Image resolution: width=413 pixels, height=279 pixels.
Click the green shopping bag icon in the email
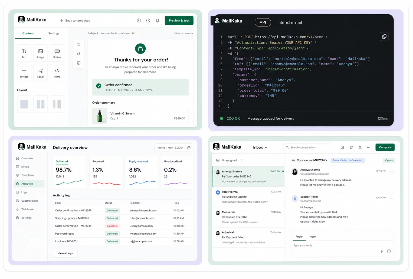click(x=140, y=49)
